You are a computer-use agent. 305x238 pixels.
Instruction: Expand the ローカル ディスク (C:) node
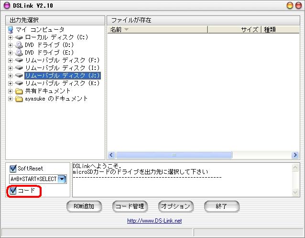pos(11,37)
